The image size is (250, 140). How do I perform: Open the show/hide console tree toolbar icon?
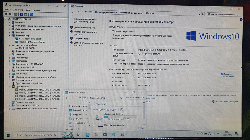coord(16,14)
